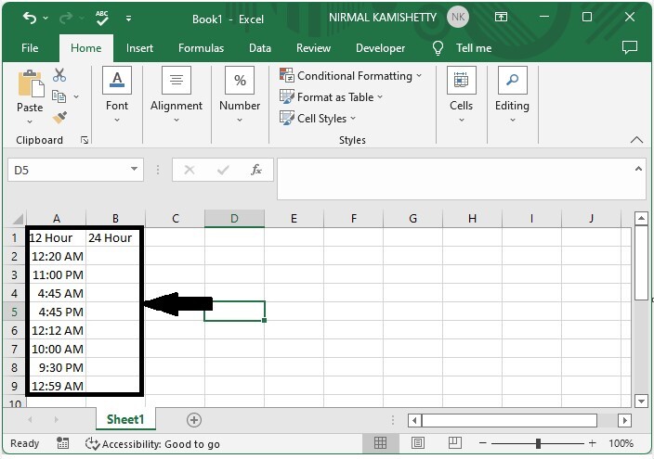Open the Name Box dropdown arrow
This screenshot has width=654, height=459.
click(135, 169)
